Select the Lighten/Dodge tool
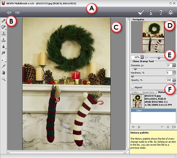 coord(4,59)
